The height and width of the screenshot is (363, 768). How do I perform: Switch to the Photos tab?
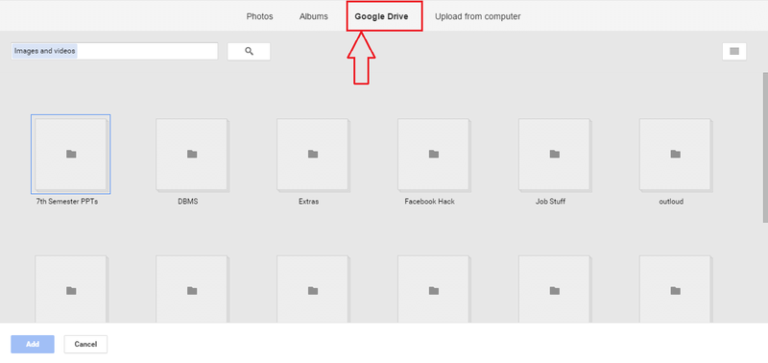(x=259, y=16)
